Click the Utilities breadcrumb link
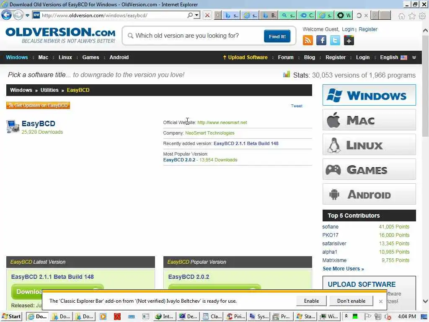Screen dimensions: 429x322 (x=49, y=90)
